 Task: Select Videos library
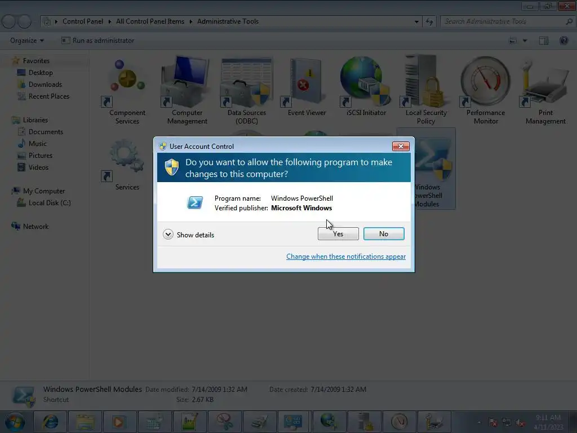pos(38,167)
